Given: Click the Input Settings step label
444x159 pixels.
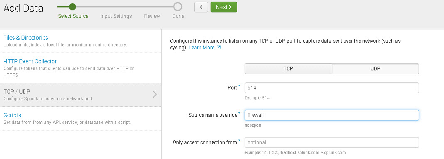Looking at the screenshot, I should click(116, 16).
